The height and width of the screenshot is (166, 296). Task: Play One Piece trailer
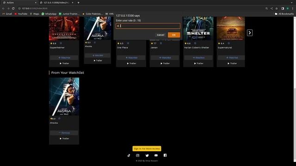131,64
